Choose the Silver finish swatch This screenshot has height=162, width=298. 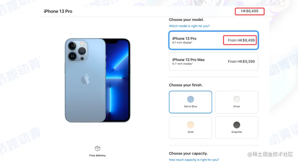(236, 99)
